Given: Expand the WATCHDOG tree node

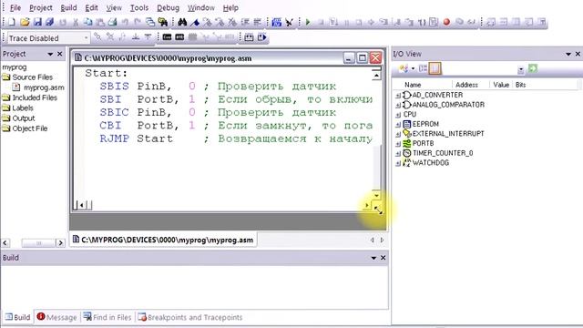Looking at the screenshot, I should tap(398, 163).
